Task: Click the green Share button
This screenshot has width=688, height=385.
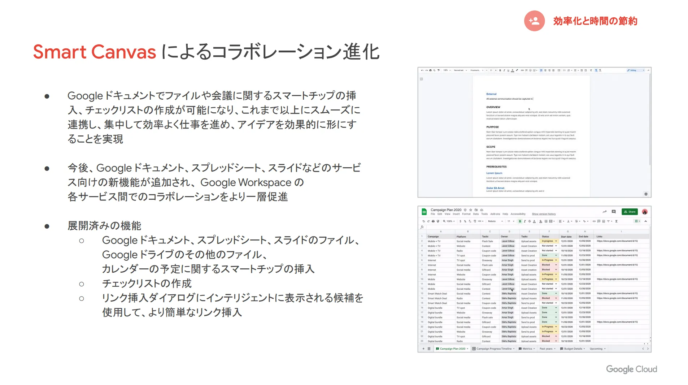Action: click(x=630, y=212)
